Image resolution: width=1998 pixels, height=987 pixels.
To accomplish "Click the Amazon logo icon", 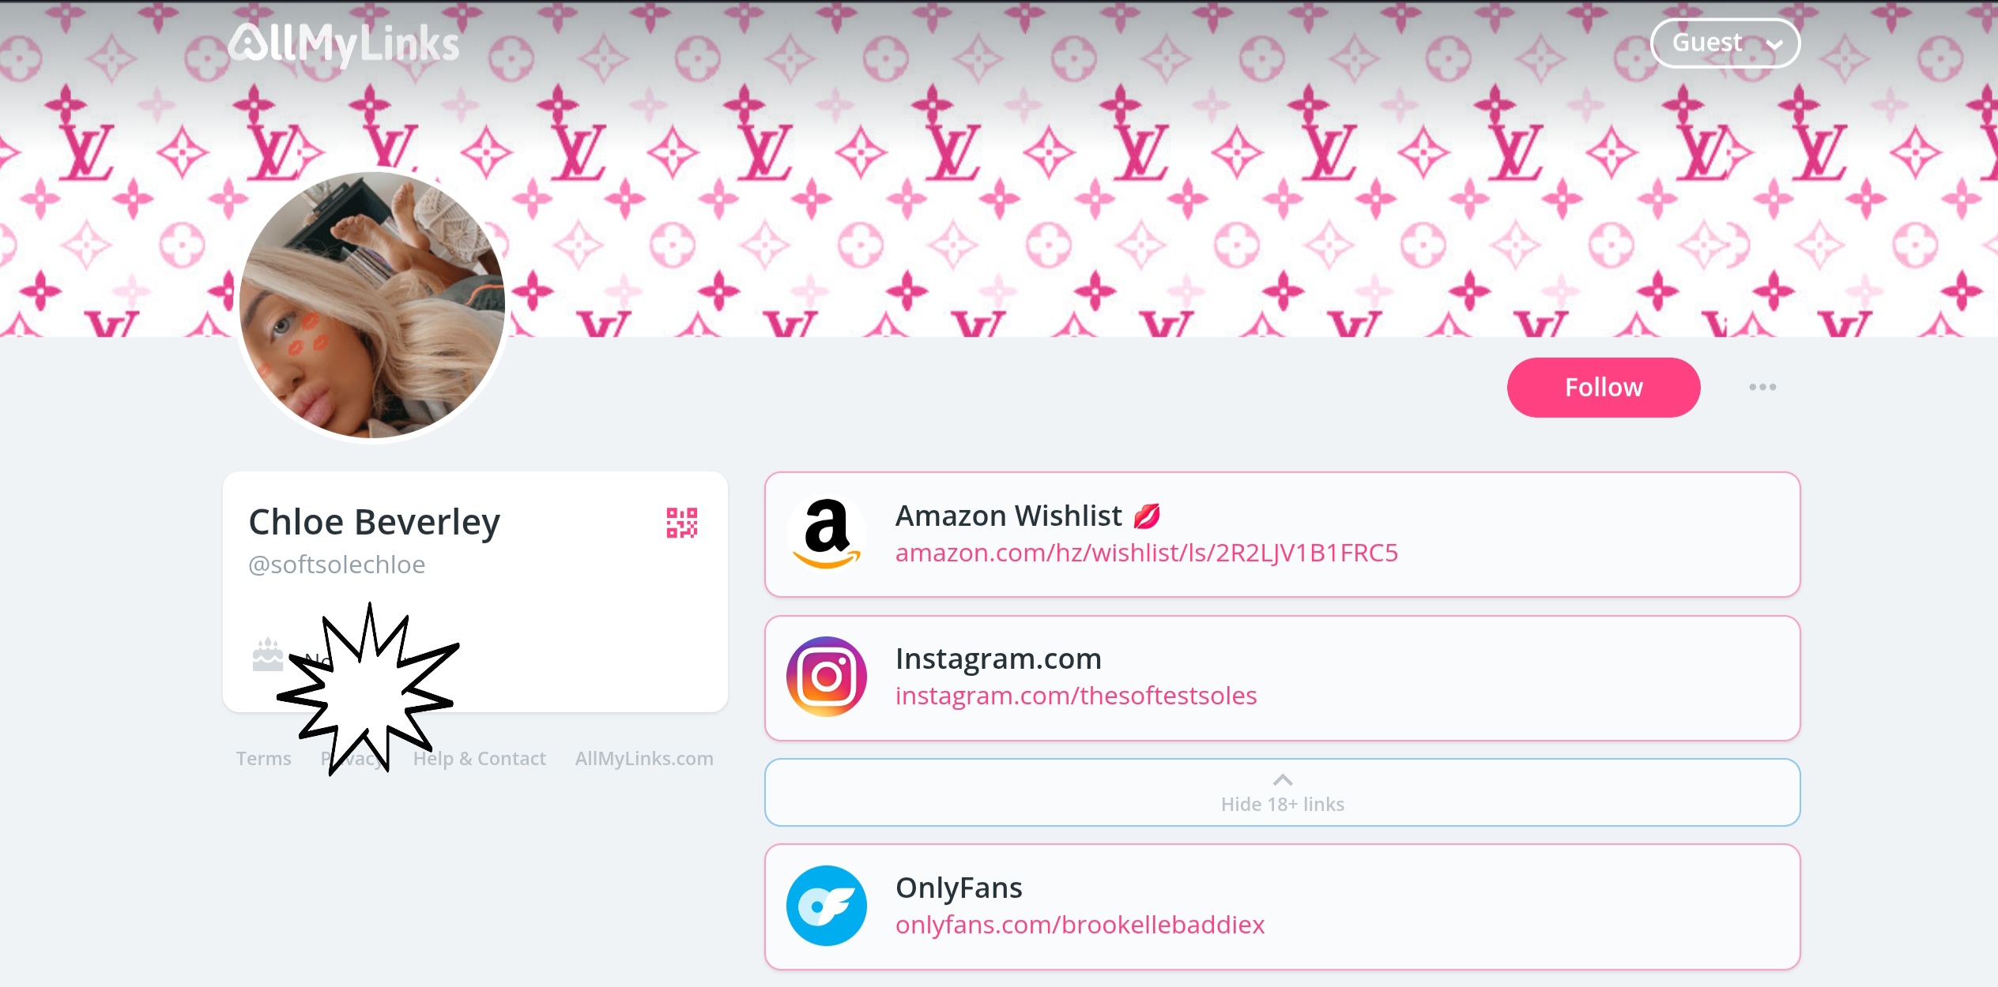I will (x=826, y=534).
